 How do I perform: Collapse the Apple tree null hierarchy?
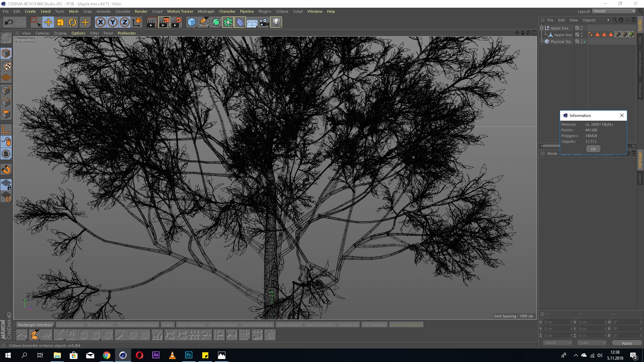pyautogui.click(x=541, y=28)
